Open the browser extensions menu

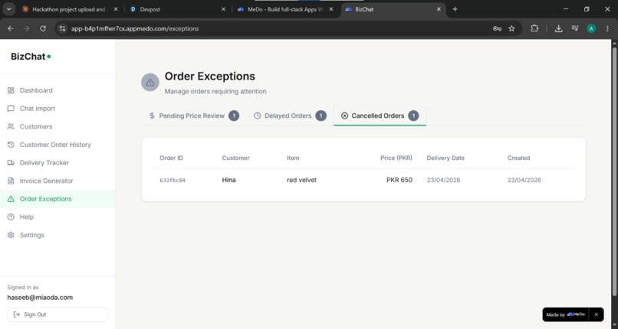pos(534,28)
